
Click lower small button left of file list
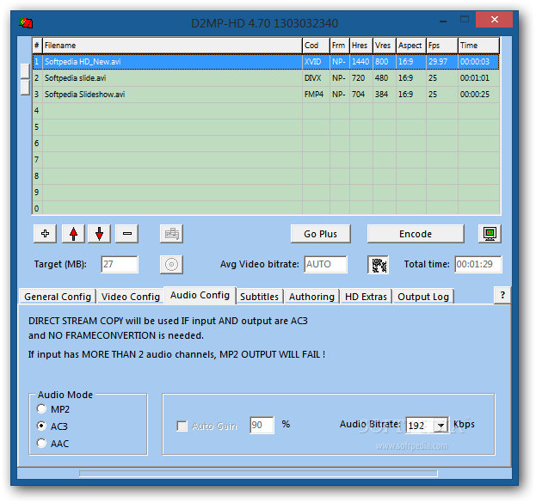(x=25, y=87)
